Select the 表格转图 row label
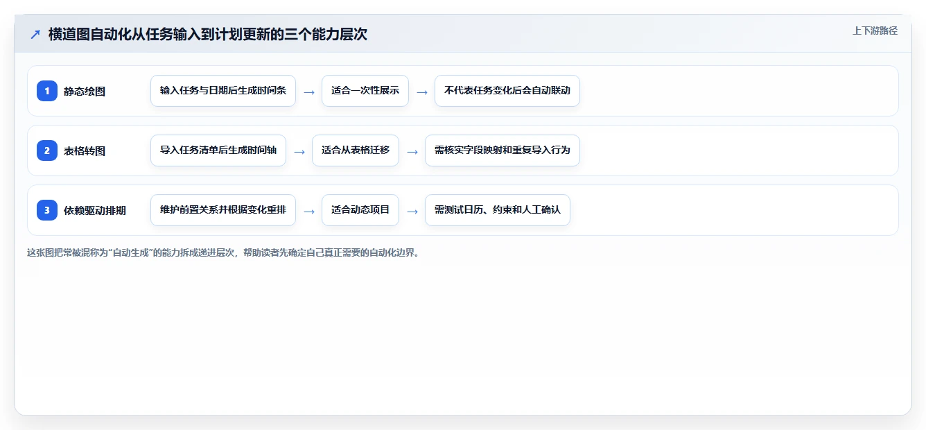 [85, 150]
